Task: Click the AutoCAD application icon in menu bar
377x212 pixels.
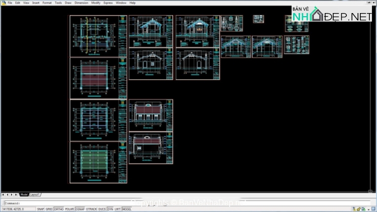Action: (x=3, y=3)
